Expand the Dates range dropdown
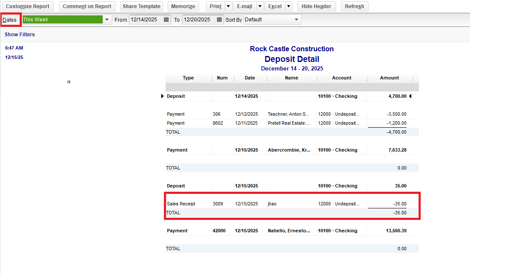The width and height of the screenshot is (505, 275). point(107,20)
